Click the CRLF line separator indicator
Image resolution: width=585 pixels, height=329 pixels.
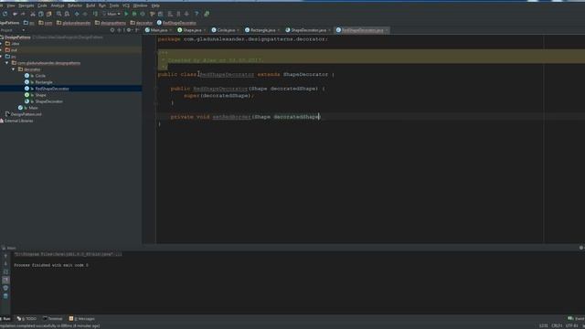coord(557,325)
